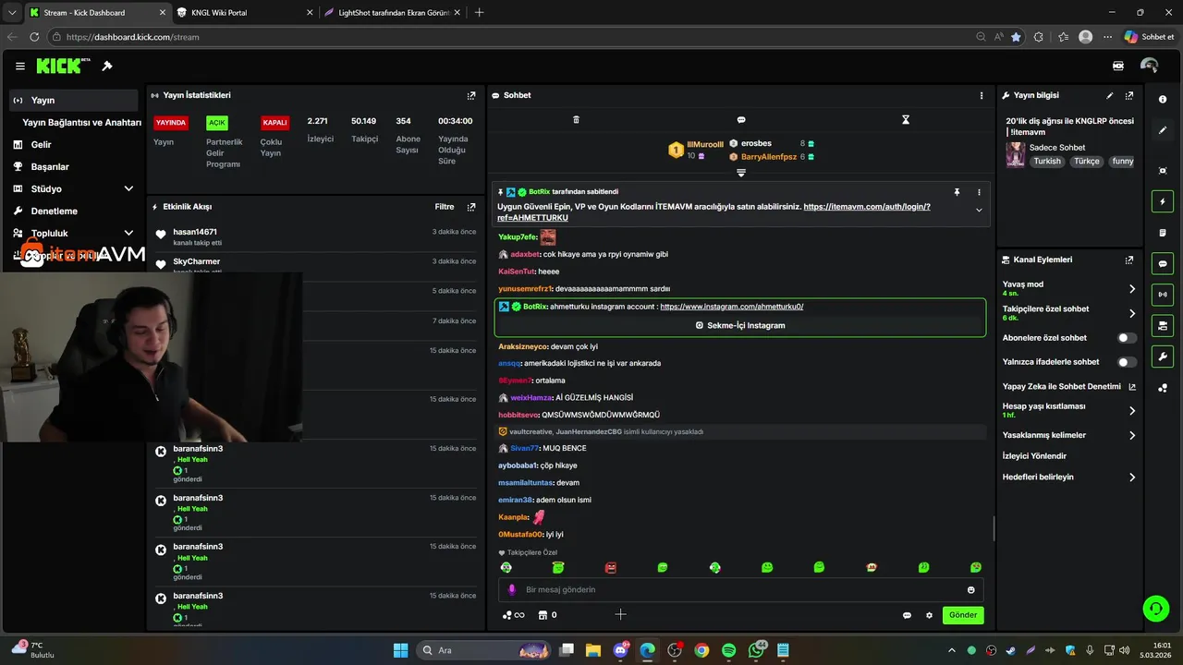The image size is (1183, 665).
Task: Collapse the chat leaderboard arrow
Action: pyautogui.click(x=741, y=173)
